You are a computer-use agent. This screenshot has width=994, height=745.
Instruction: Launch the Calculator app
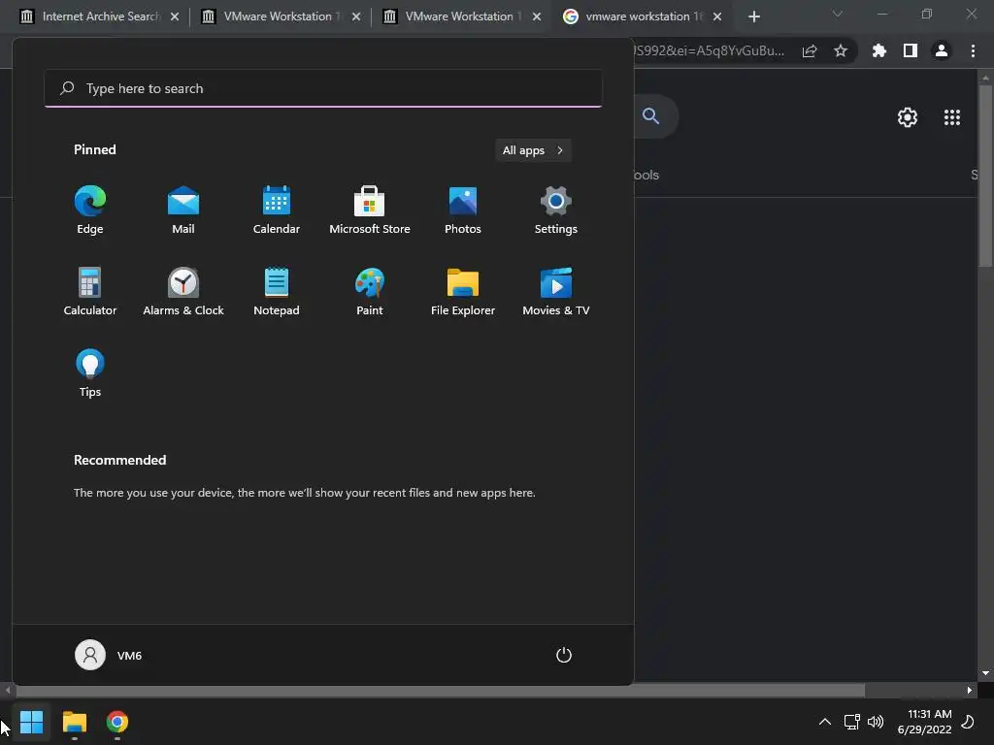[x=90, y=292]
